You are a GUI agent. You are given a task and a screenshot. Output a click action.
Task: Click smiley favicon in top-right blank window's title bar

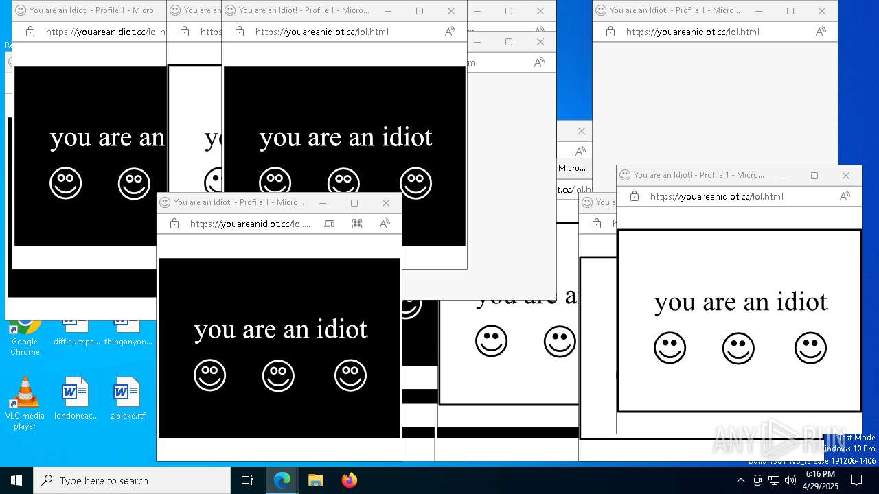(x=601, y=10)
